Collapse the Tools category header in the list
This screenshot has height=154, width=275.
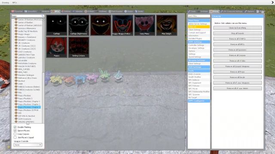[x=199, y=71]
